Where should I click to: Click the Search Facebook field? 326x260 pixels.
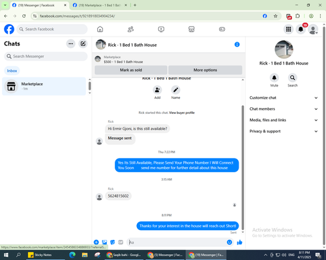52,29
